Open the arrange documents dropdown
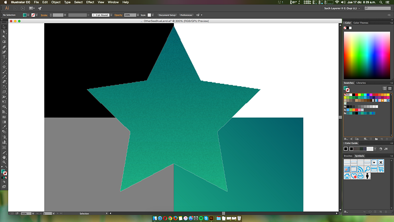Viewport: 394px width, 222px height. pyautogui.click(x=32, y=8)
